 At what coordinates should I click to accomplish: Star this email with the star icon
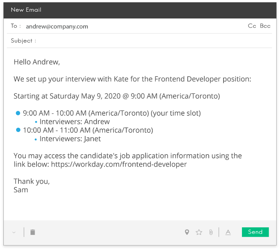pos(199,232)
